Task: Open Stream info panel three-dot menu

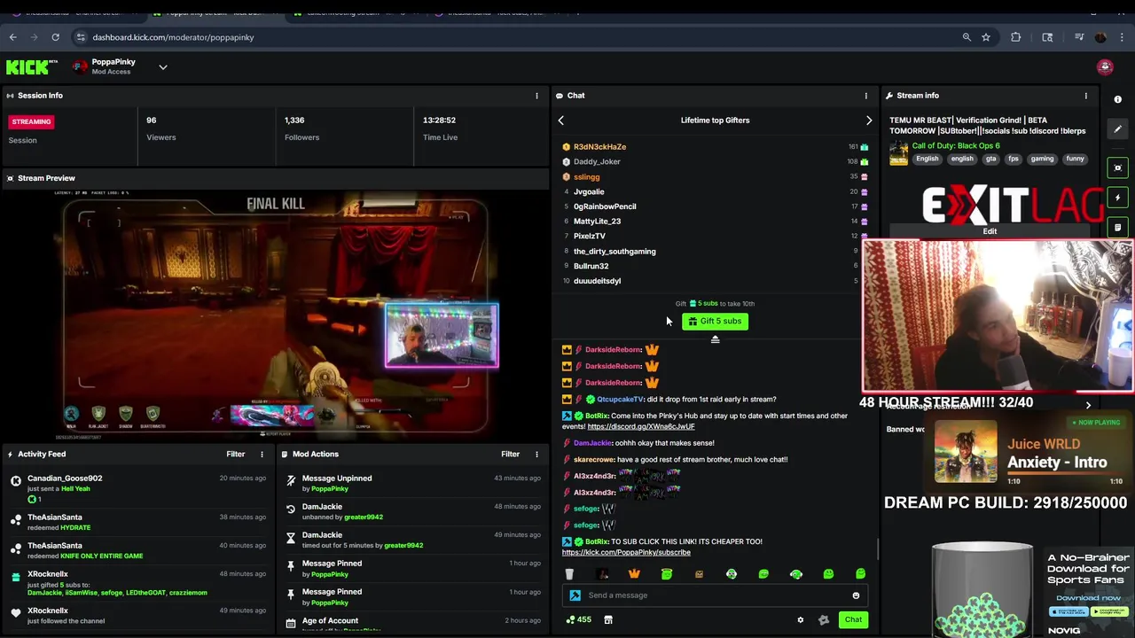Action: (1086, 96)
